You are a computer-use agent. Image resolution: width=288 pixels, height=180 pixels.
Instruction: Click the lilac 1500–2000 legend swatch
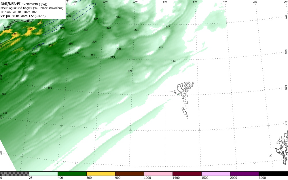coord(216,174)
